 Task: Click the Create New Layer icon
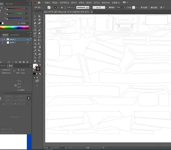[x=24, y=62]
